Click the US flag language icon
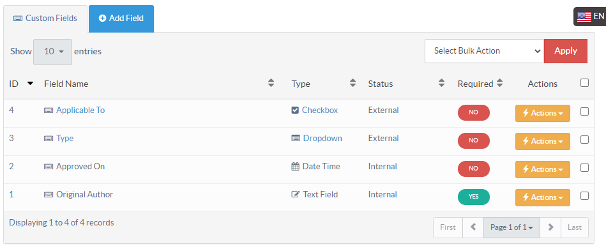Viewport: 606px width, 251px height. (584, 17)
